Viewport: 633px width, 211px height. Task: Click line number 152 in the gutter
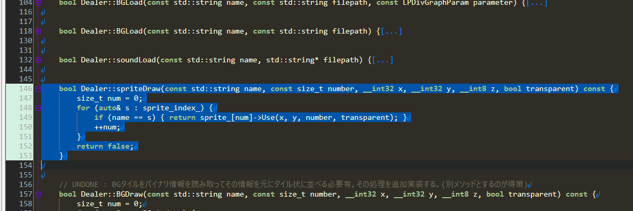[x=26, y=146]
